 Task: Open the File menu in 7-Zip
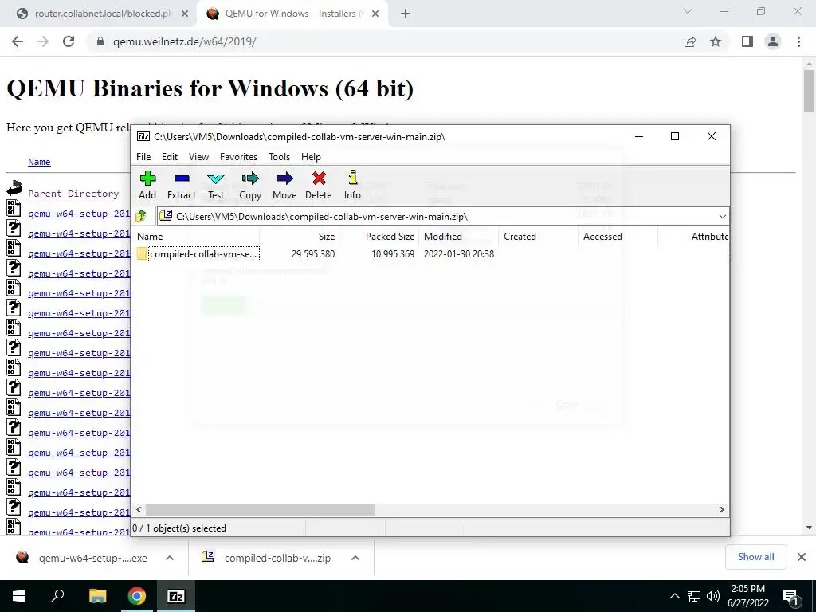click(x=143, y=157)
